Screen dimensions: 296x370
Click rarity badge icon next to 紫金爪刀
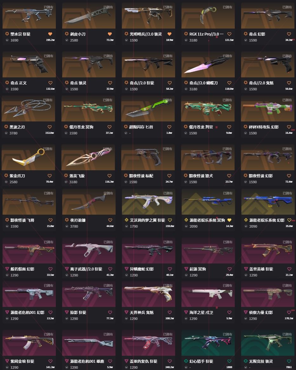(6, 176)
